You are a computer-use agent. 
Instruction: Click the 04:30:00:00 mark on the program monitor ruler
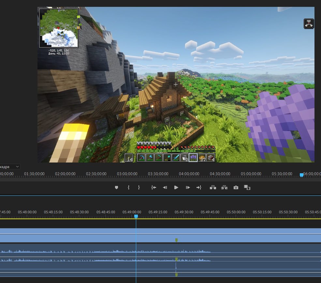point(220,174)
